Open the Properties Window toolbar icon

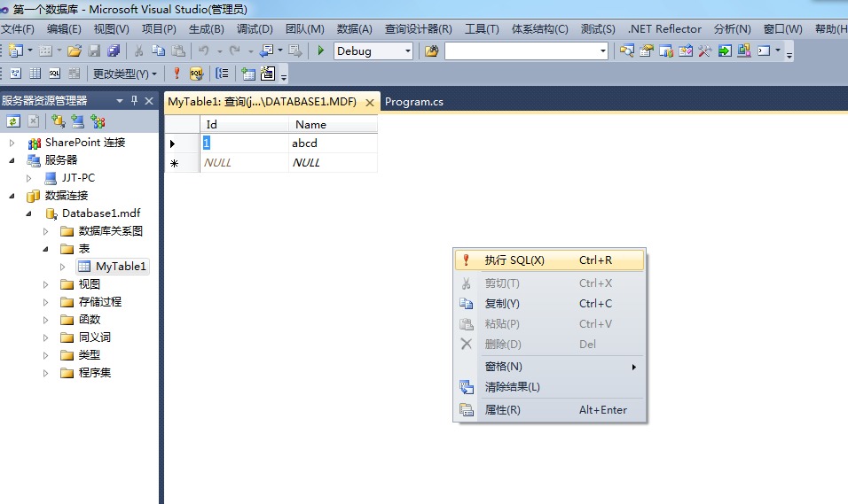647,50
